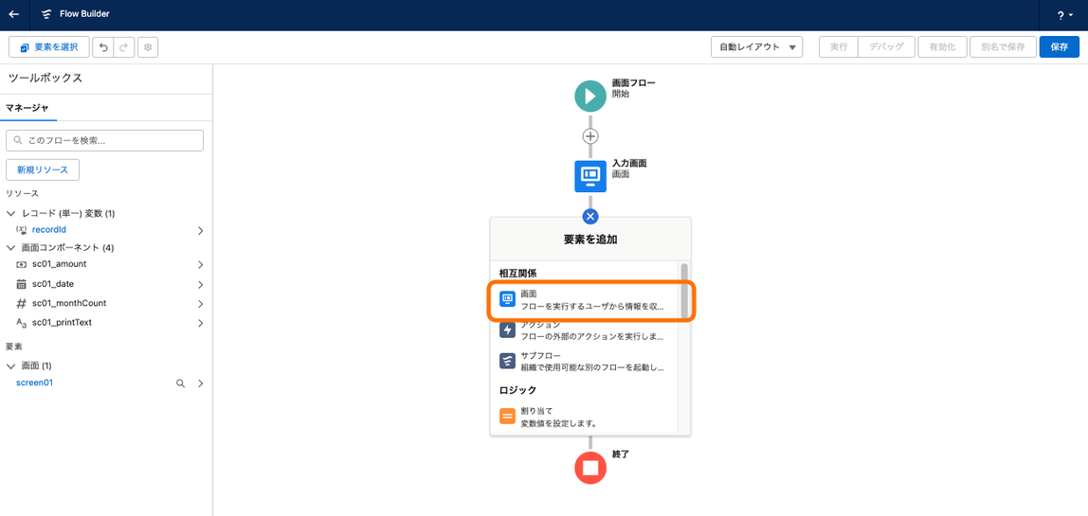Viewport: 1088px width, 516px height.
Task: Click the number icon beside sc01_monthCount
Action: click(x=21, y=303)
